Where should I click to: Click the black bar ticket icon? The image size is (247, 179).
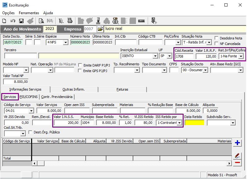point(142,21)
